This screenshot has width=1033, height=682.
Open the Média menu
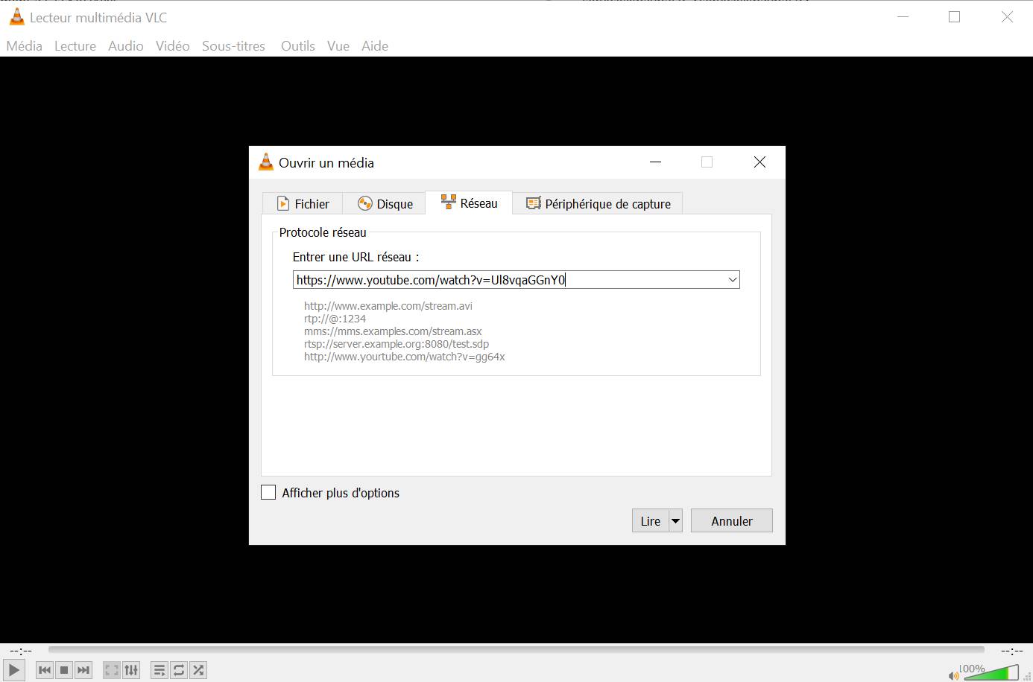tap(25, 45)
